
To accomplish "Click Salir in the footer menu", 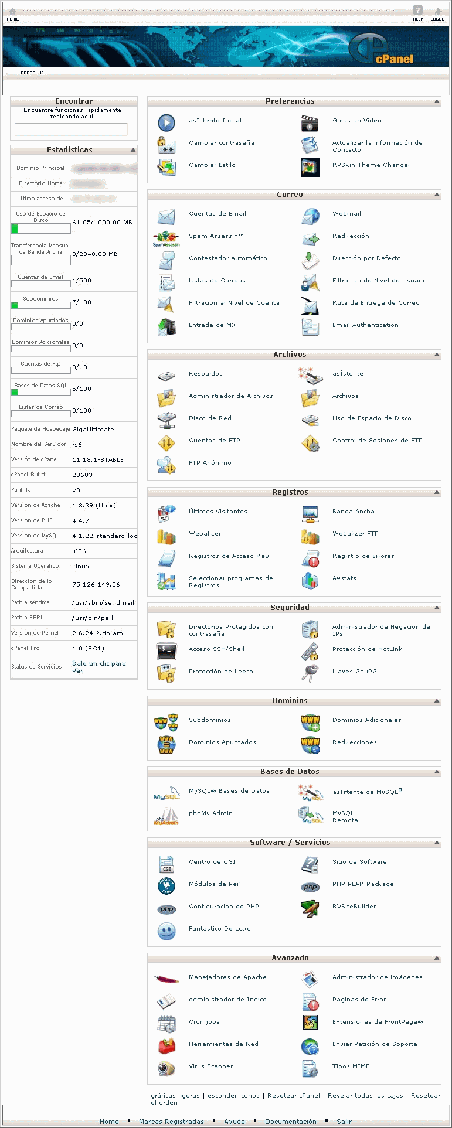I will pyautogui.click(x=344, y=1122).
